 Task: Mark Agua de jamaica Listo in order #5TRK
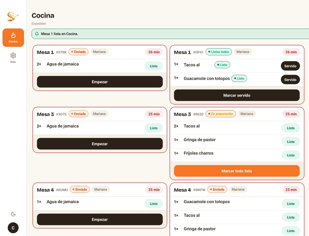click(x=154, y=66)
